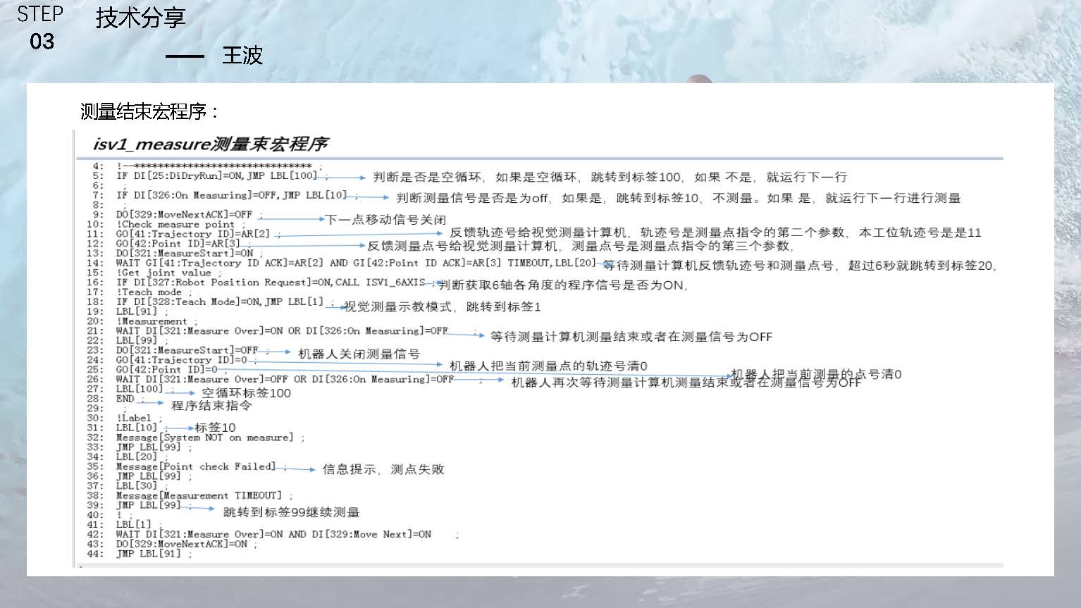This screenshot has height=608, width=1081.
Task: Select the label "LBL[20]" on line 34
Action: (137, 457)
